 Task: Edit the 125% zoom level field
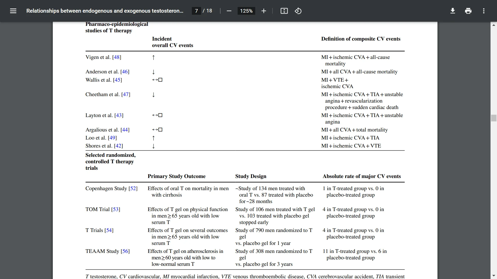(246, 11)
